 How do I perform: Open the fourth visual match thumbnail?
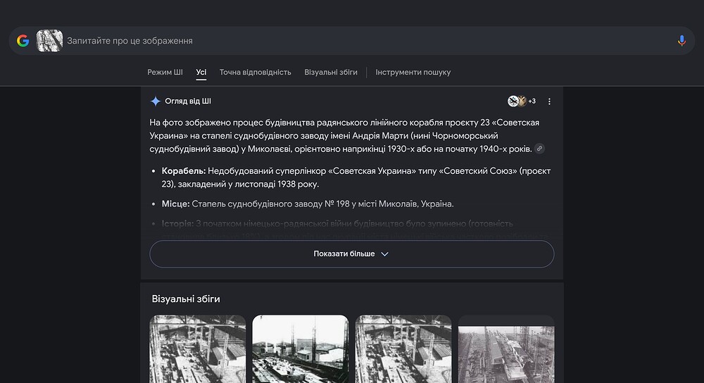pyautogui.click(x=506, y=349)
